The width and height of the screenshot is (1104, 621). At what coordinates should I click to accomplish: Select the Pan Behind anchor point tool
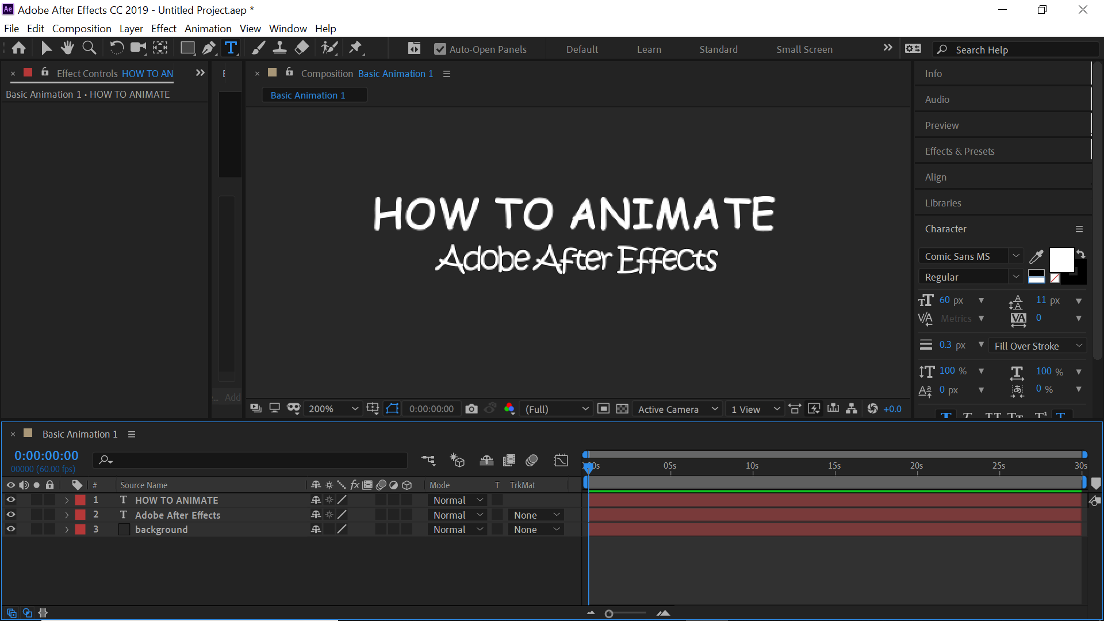pos(160,48)
